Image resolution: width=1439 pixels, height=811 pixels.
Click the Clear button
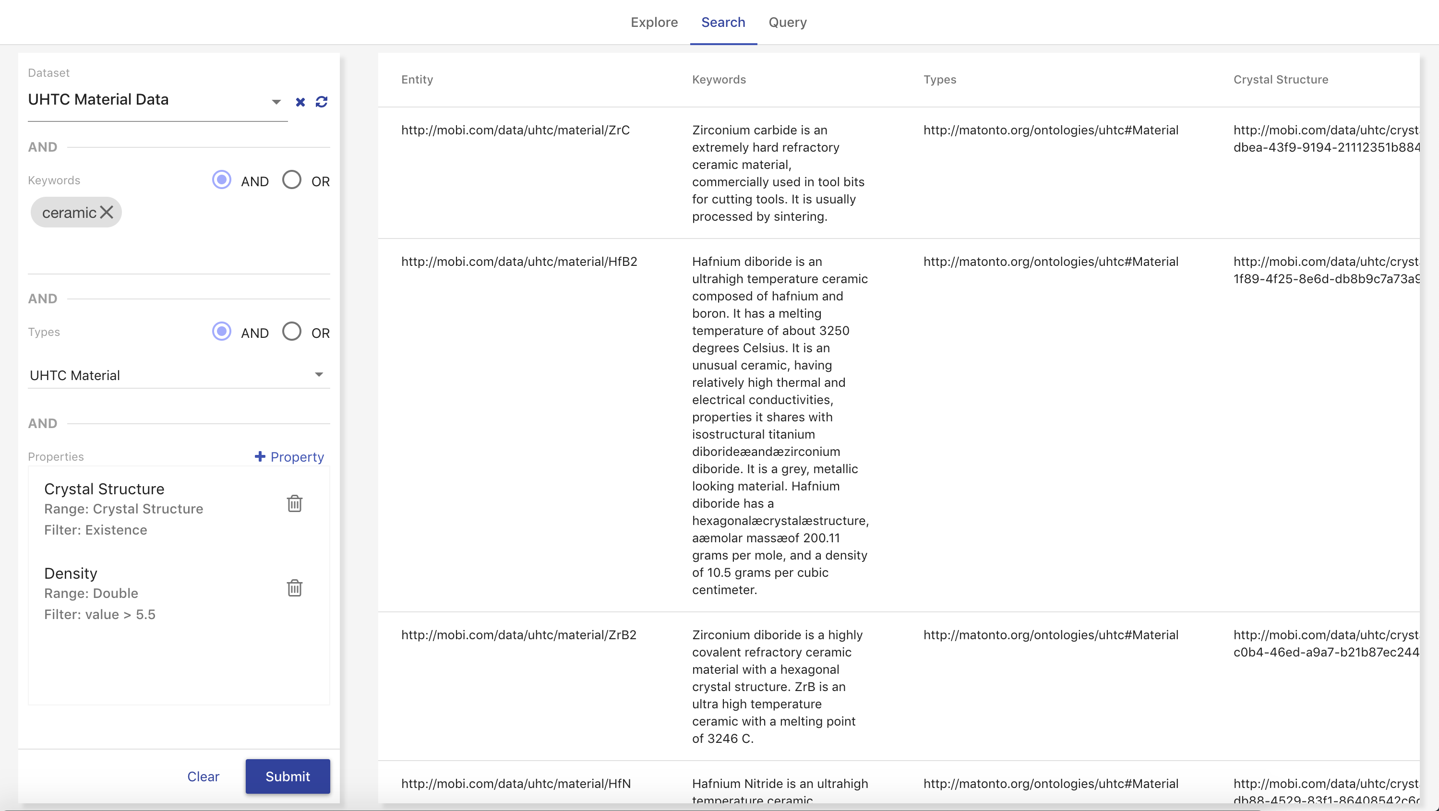pos(204,776)
